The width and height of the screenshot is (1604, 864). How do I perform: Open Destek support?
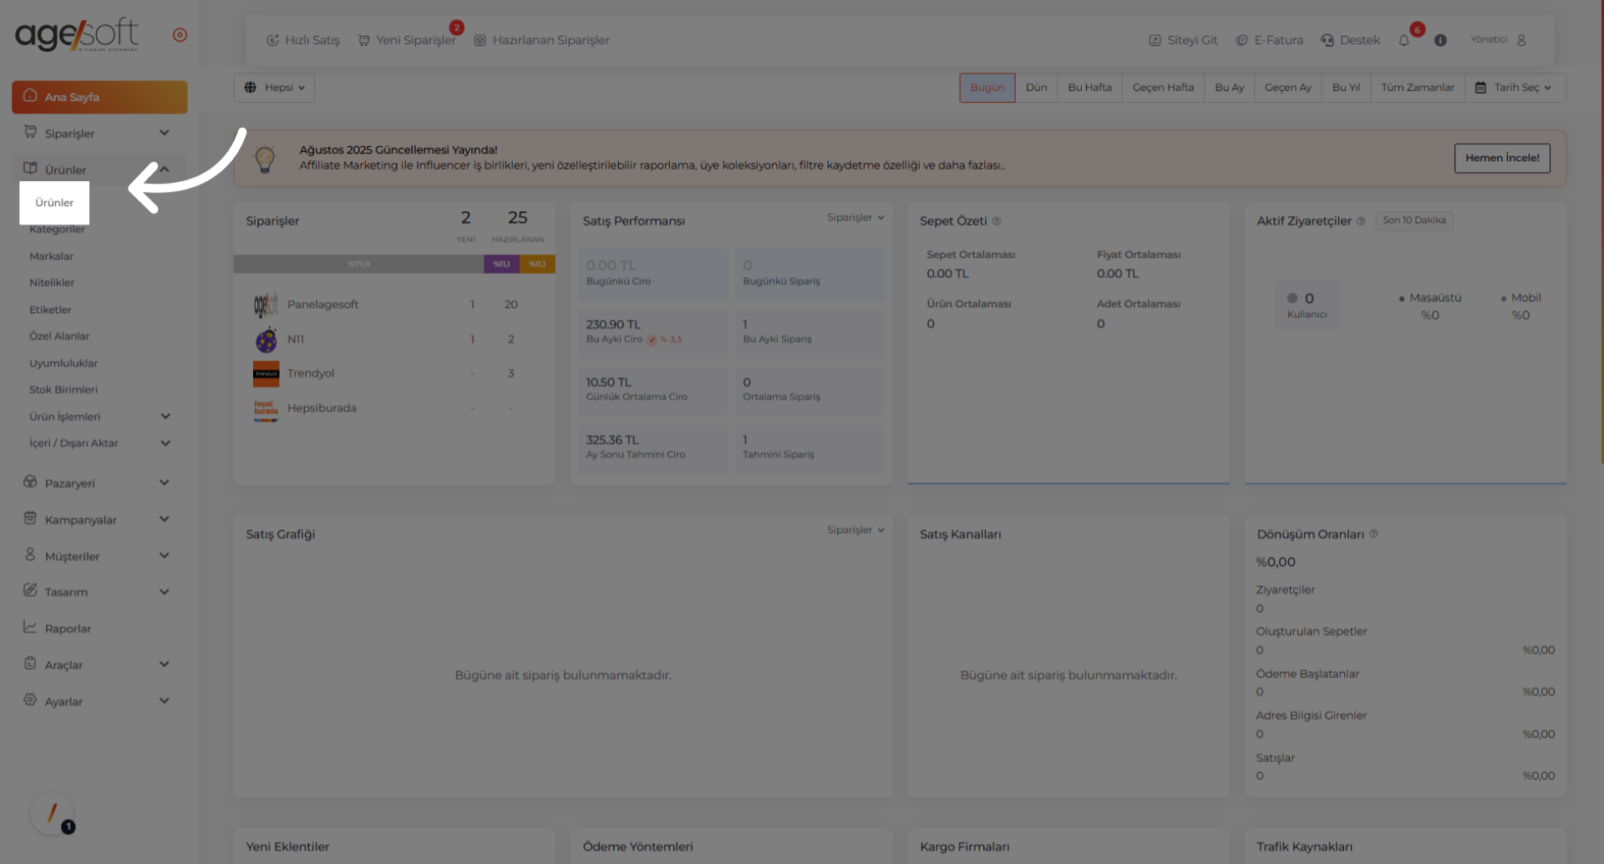pos(1350,40)
